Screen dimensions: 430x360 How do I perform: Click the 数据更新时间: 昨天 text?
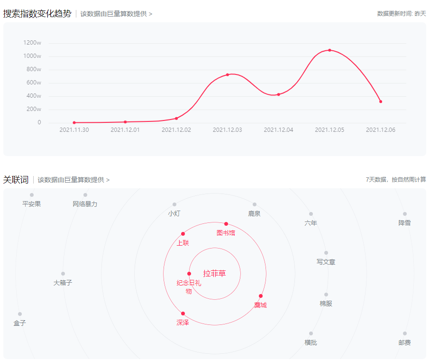click(402, 14)
